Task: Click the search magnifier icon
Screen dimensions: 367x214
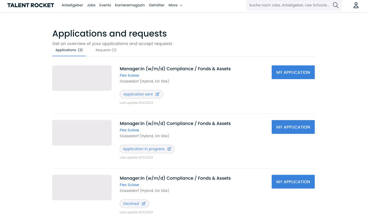Action: [x=336, y=5]
